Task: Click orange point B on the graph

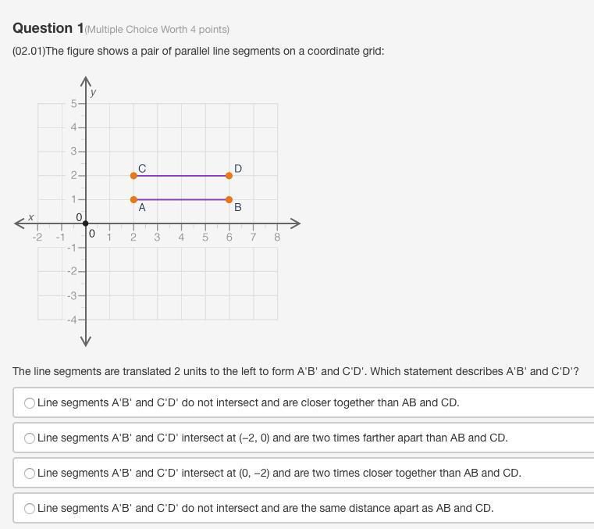Action: point(229,199)
